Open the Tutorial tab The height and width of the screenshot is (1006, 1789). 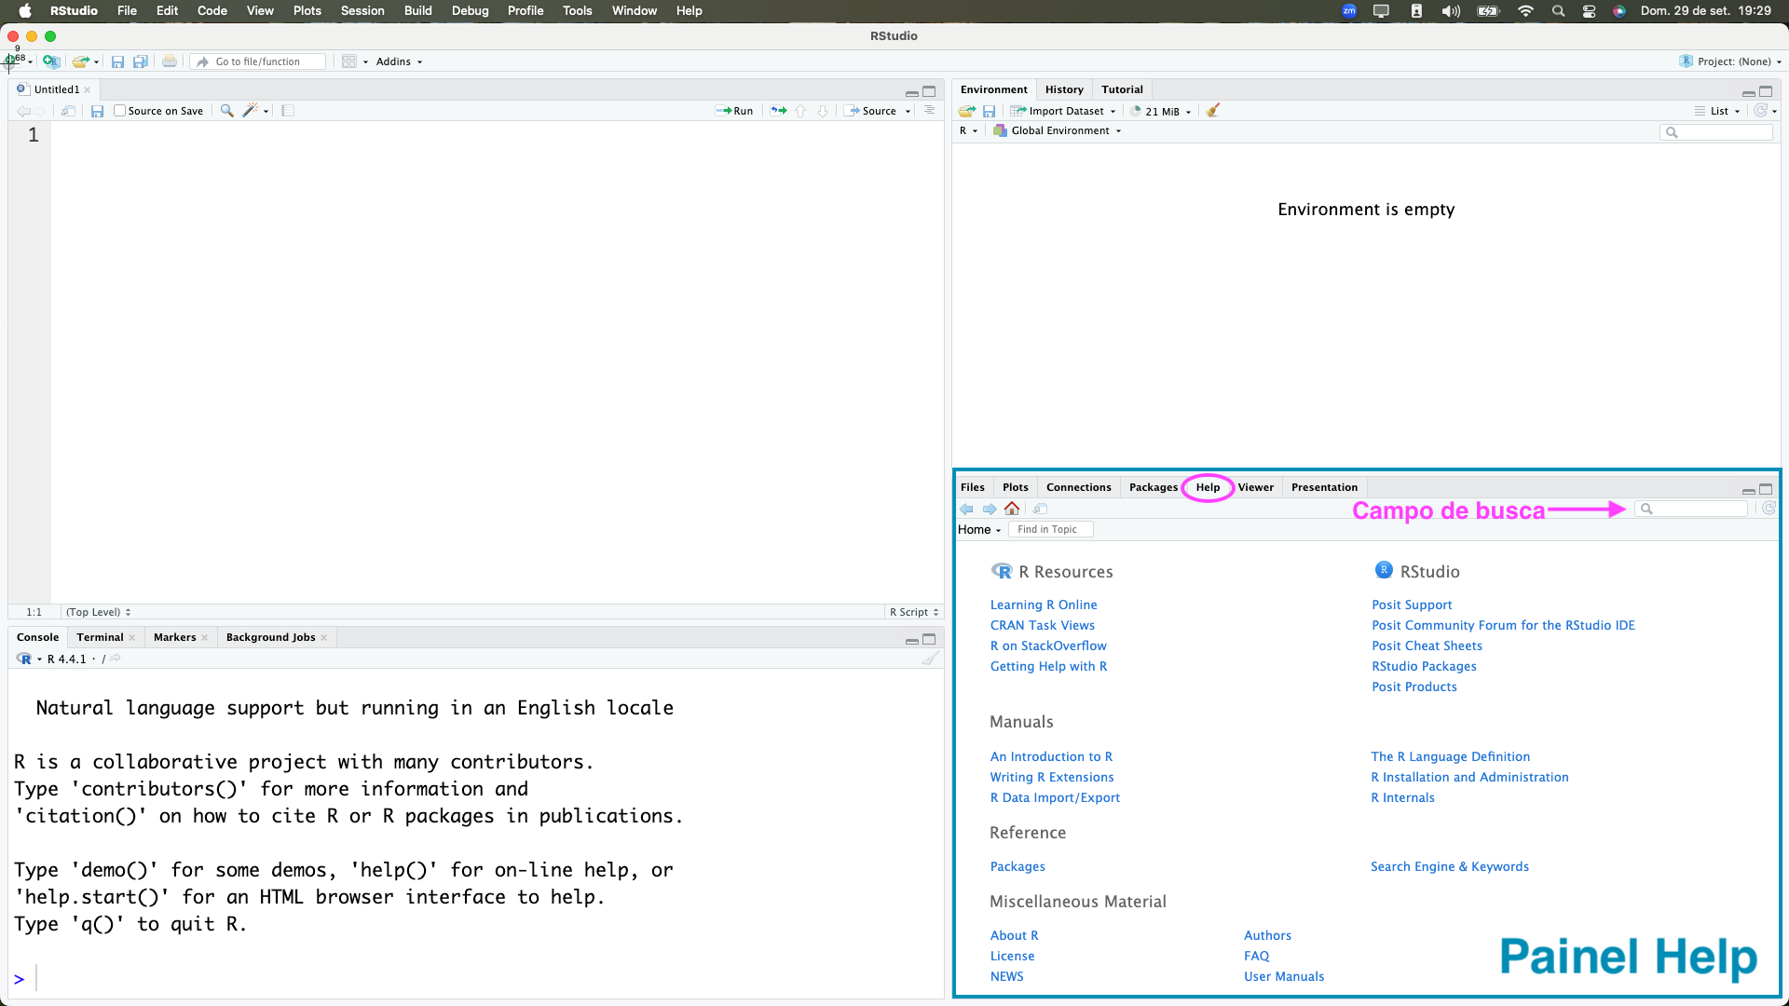tap(1122, 89)
